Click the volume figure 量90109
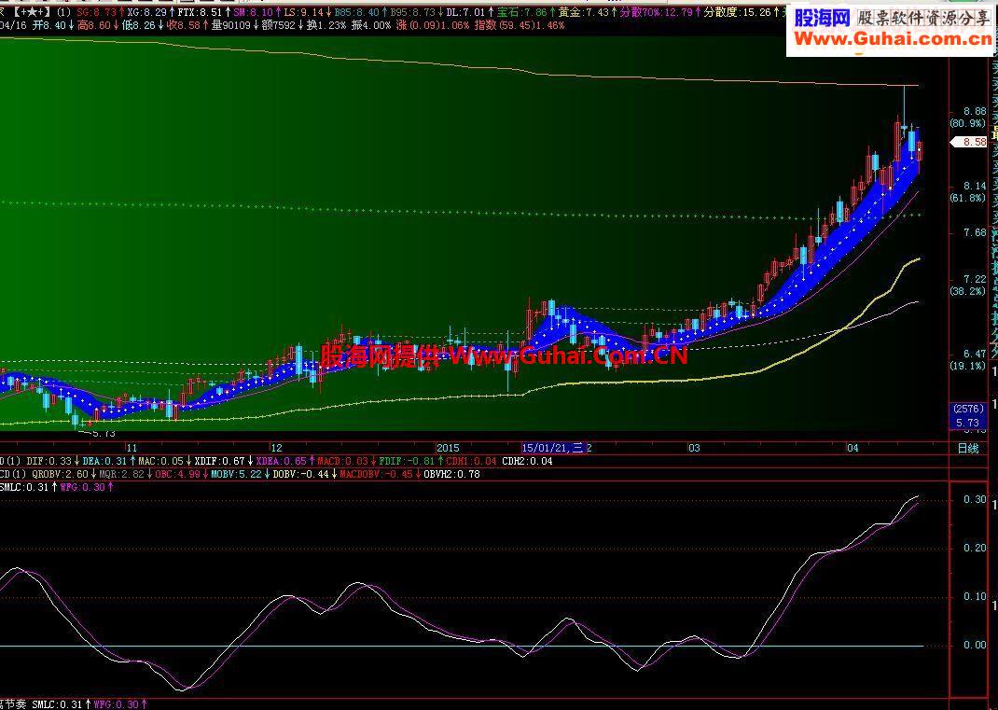The height and width of the screenshot is (710, 998). click(231, 25)
